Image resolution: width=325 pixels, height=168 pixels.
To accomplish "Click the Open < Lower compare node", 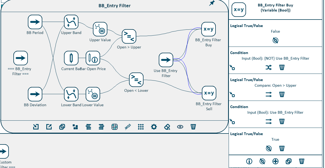I will 136,80.
